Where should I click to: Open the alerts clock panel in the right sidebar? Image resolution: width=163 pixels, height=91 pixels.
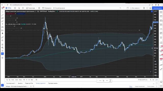pyautogui.click(x=161, y=16)
